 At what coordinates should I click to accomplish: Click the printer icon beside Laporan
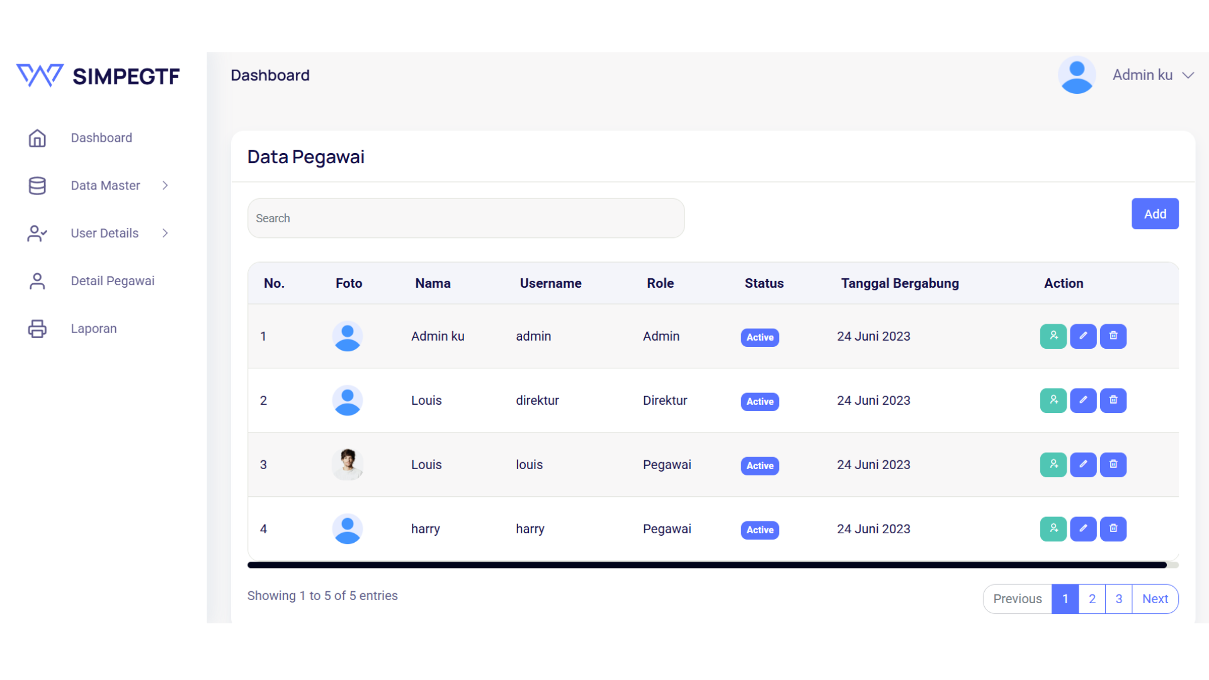coord(37,329)
